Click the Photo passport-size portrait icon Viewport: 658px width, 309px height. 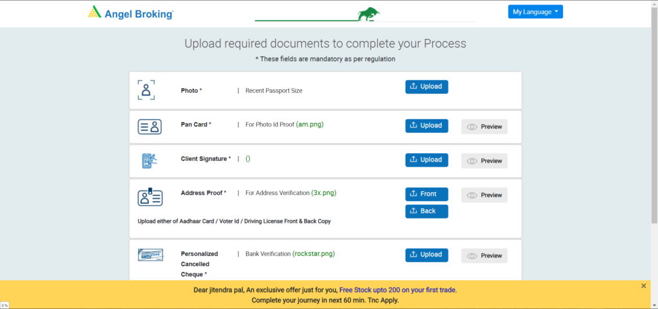(x=147, y=90)
